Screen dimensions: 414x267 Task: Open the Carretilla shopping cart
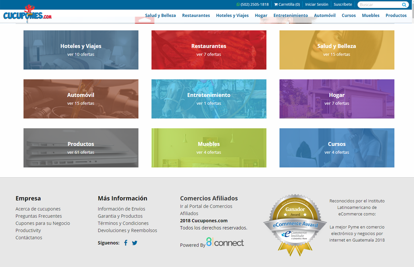click(287, 5)
